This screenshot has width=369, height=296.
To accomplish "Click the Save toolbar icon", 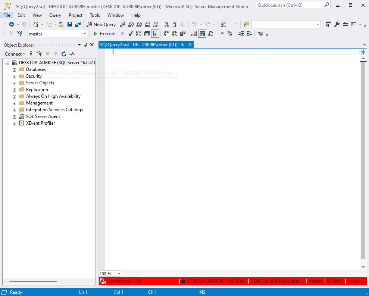I will pos(69,24).
